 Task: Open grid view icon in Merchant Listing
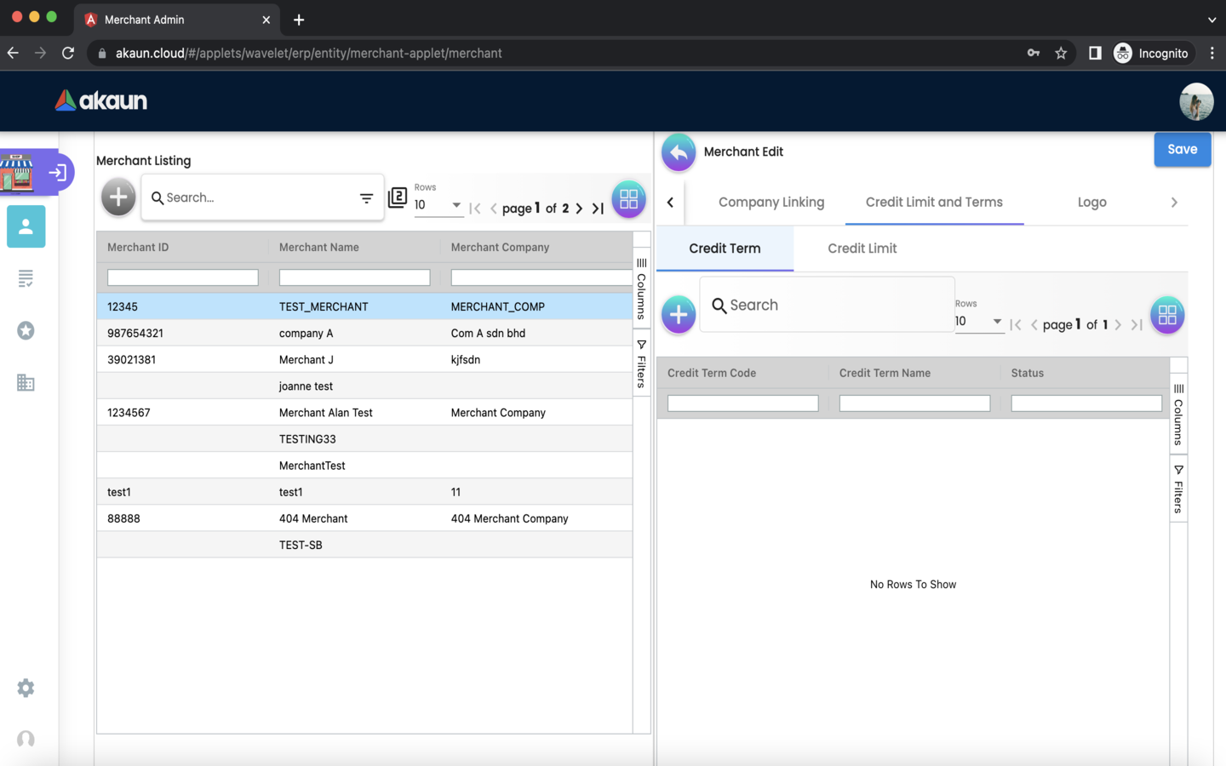pos(628,199)
